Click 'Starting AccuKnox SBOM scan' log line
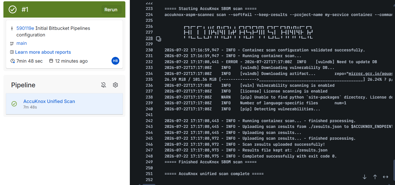This screenshot has height=185, width=395. (211, 9)
